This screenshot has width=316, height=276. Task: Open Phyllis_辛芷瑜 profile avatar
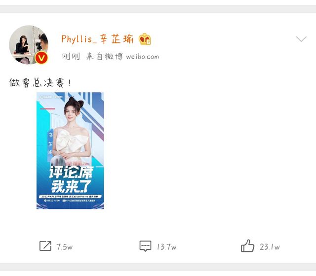(x=29, y=45)
